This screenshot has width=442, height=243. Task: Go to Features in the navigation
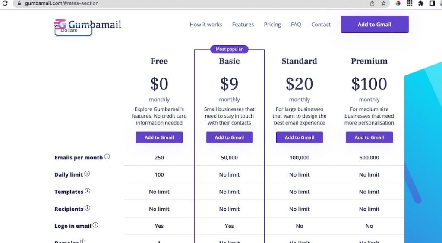pos(243,25)
